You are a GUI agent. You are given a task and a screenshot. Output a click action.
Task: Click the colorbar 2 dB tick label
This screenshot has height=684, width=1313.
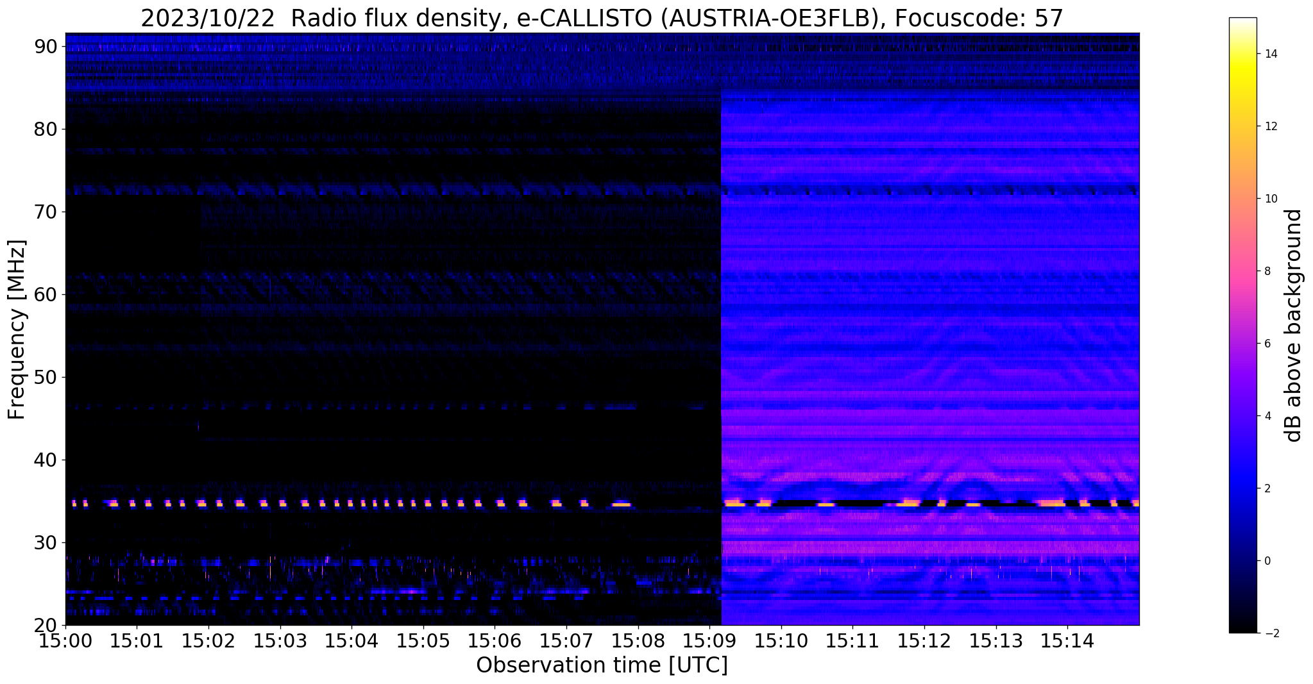click(x=1267, y=488)
